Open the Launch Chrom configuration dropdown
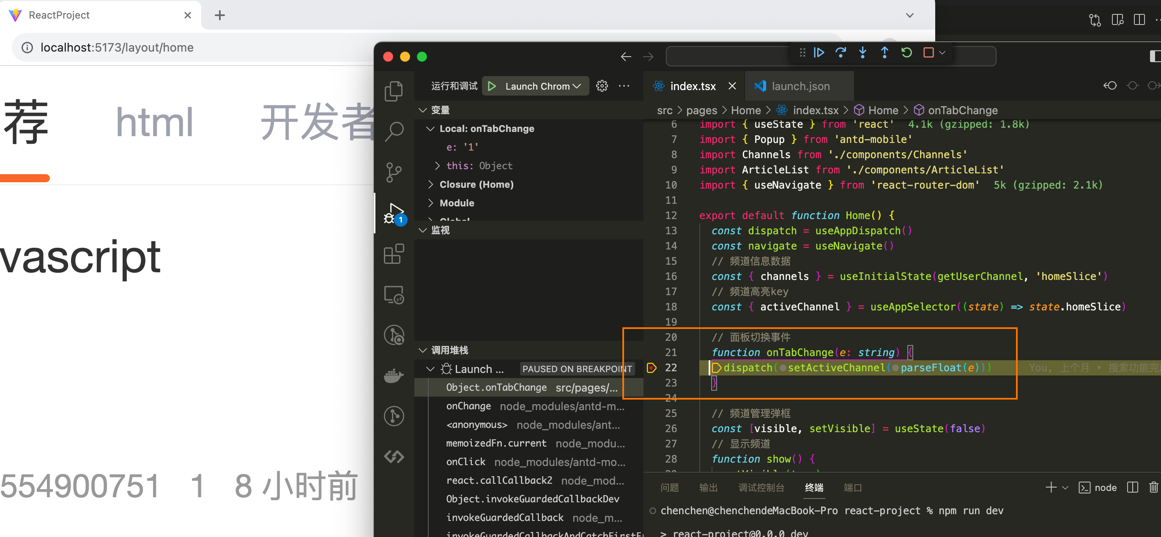Image resolution: width=1161 pixels, height=537 pixels. [543, 86]
